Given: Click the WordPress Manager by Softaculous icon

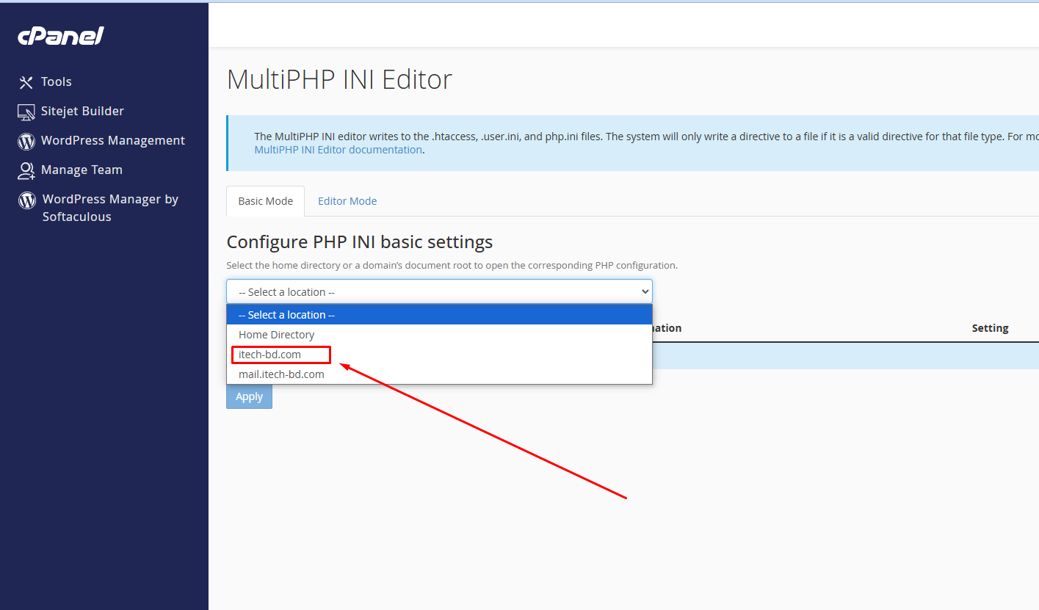Looking at the screenshot, I should (26, 200).
